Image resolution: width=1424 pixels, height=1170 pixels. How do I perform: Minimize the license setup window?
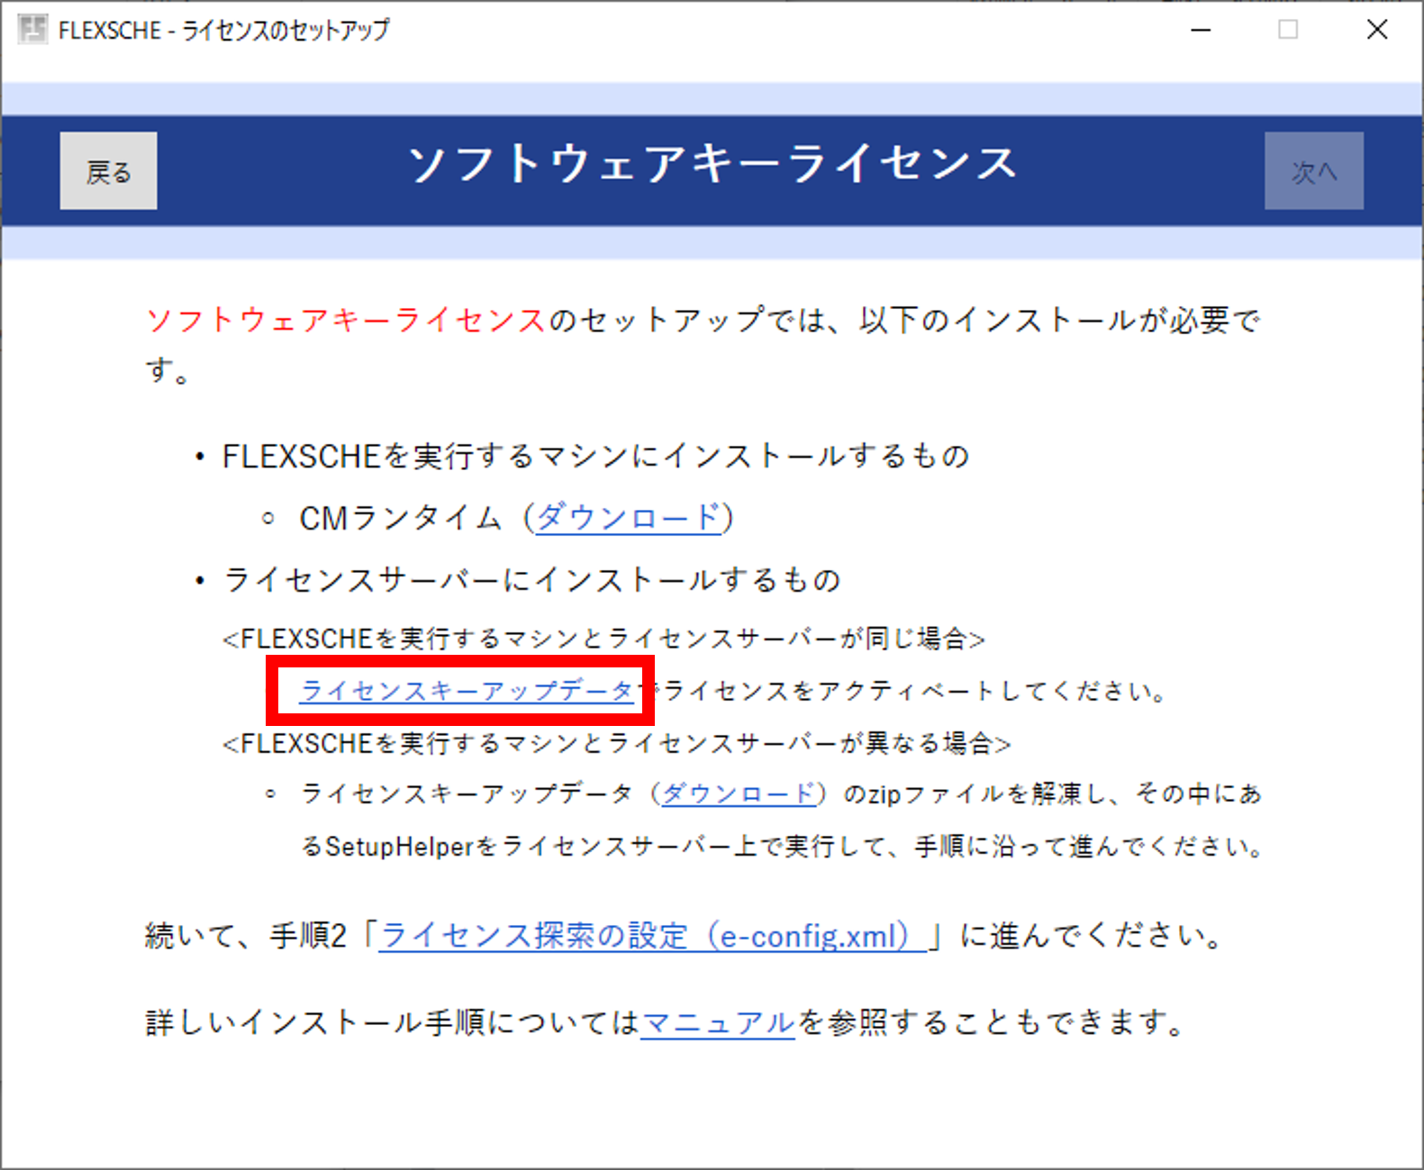click(x=1201, y=30)
